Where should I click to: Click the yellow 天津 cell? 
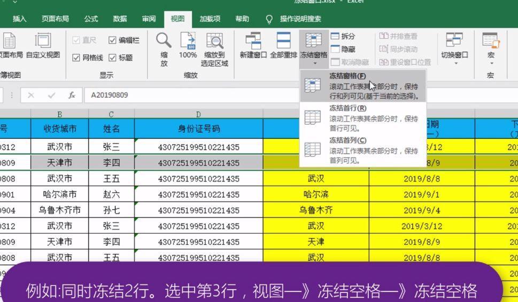click(x=316, y=242)
